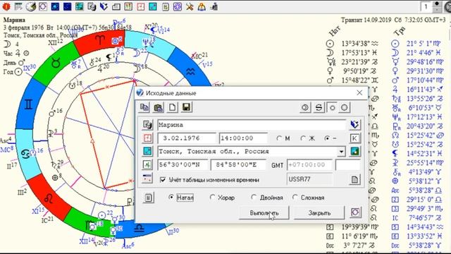451x254 pixels.
Task: Click the Транзит 14.09.2019 header text
Action: click(393, 20)
